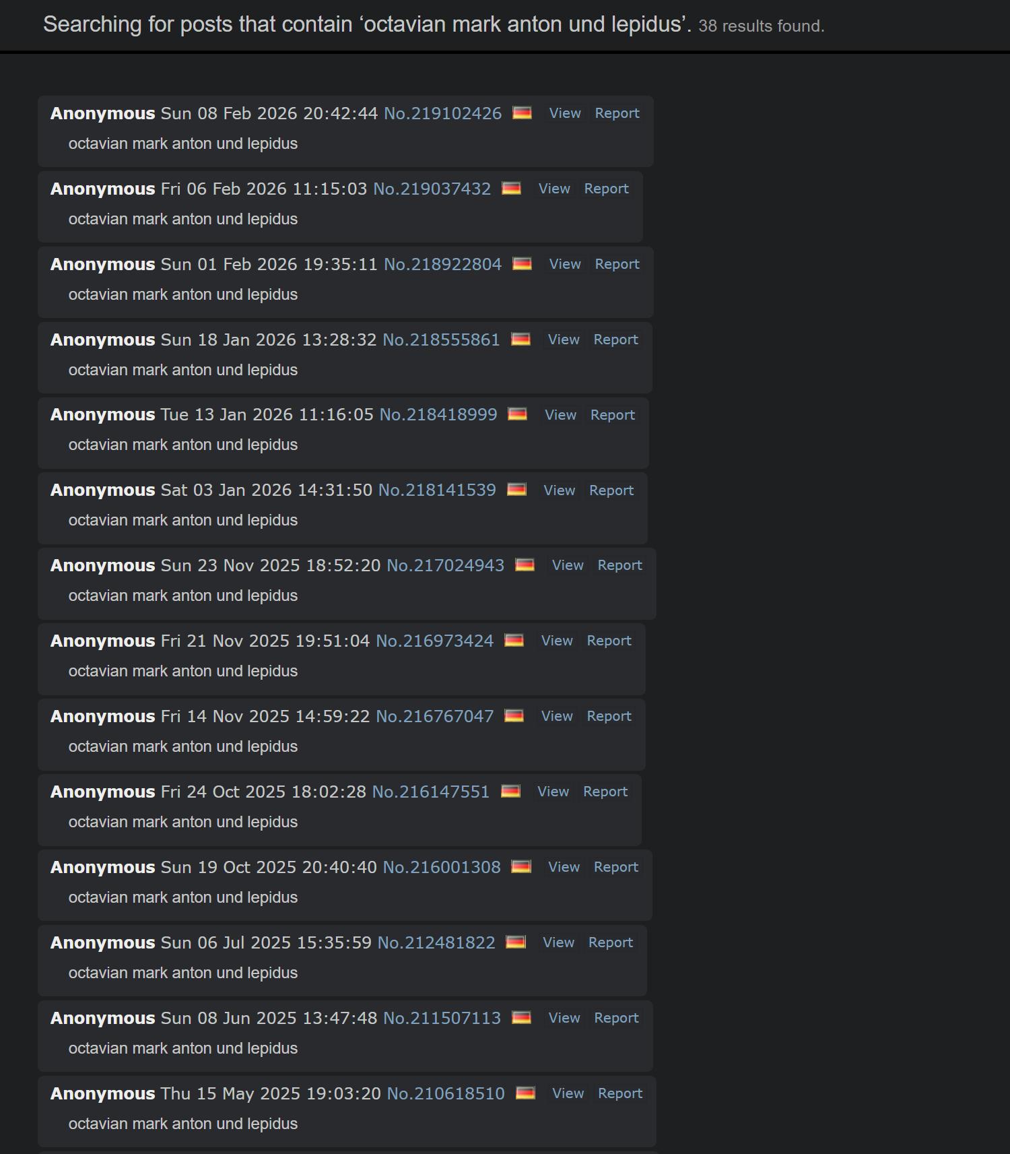Open post number No.216001308
This screenshot has width=1010, height=1154.
click(442, 867)
